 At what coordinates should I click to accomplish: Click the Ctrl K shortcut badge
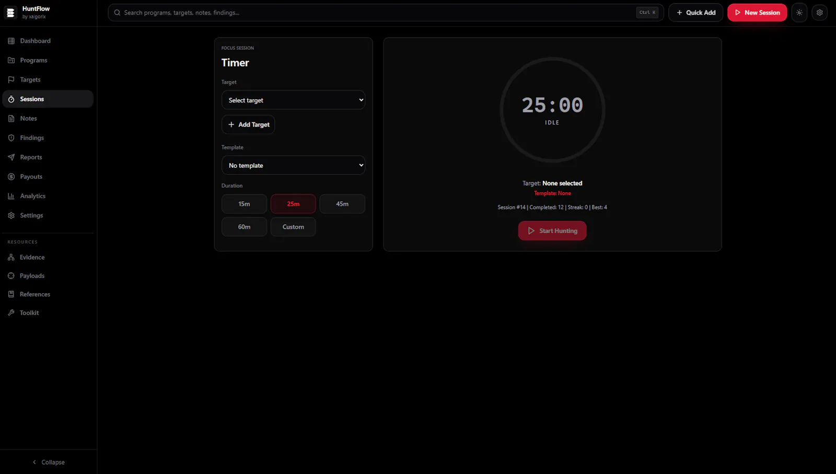[647, 13]
